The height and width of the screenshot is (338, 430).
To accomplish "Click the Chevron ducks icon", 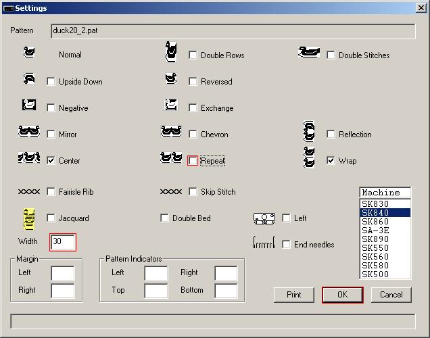I will coord(171,132).
